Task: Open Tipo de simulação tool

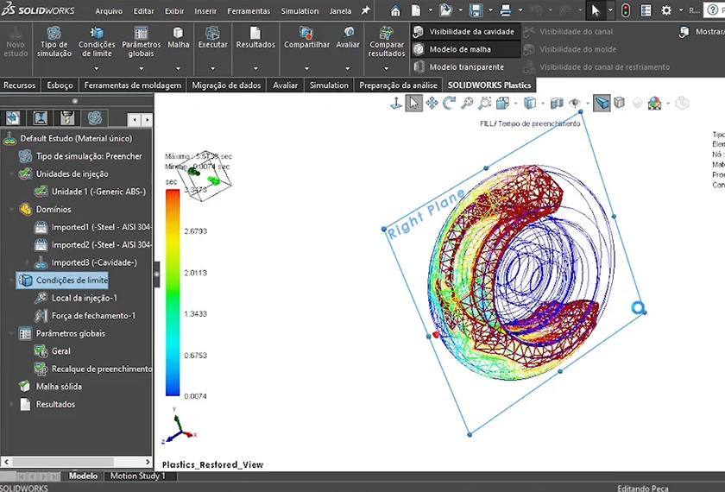Action: point(54,41)
